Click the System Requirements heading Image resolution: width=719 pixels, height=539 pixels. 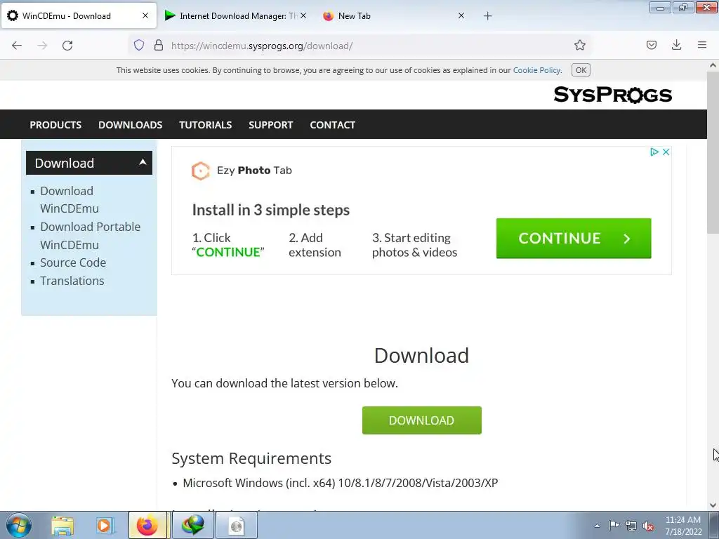[x=251, y=458]
